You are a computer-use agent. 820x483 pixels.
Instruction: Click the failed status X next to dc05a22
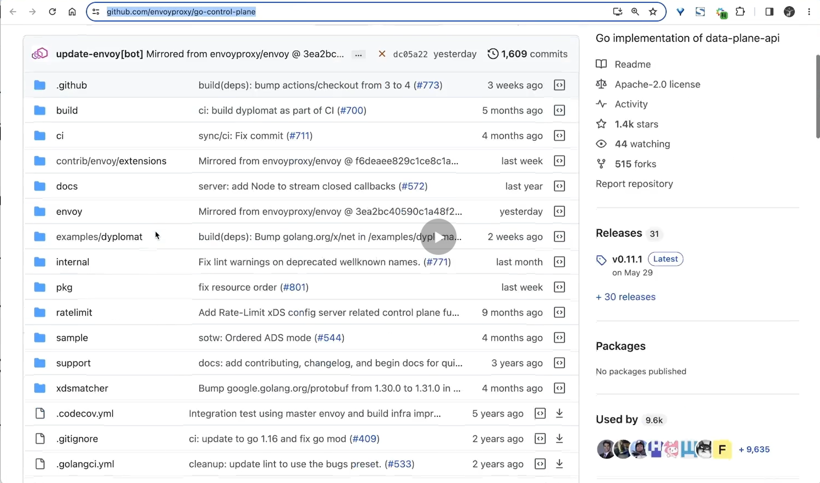[x=382, y=54]
